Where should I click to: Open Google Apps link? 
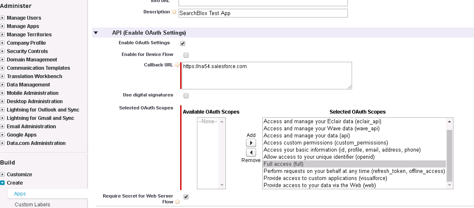[21, 135]
